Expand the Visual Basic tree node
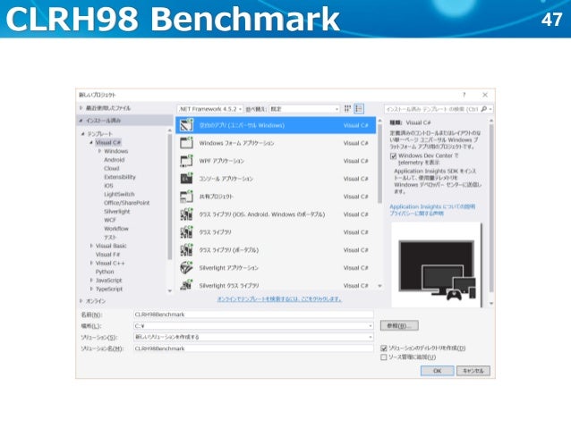Image resolution: width=571 pixels, height=428 pixels. point(91,246)
